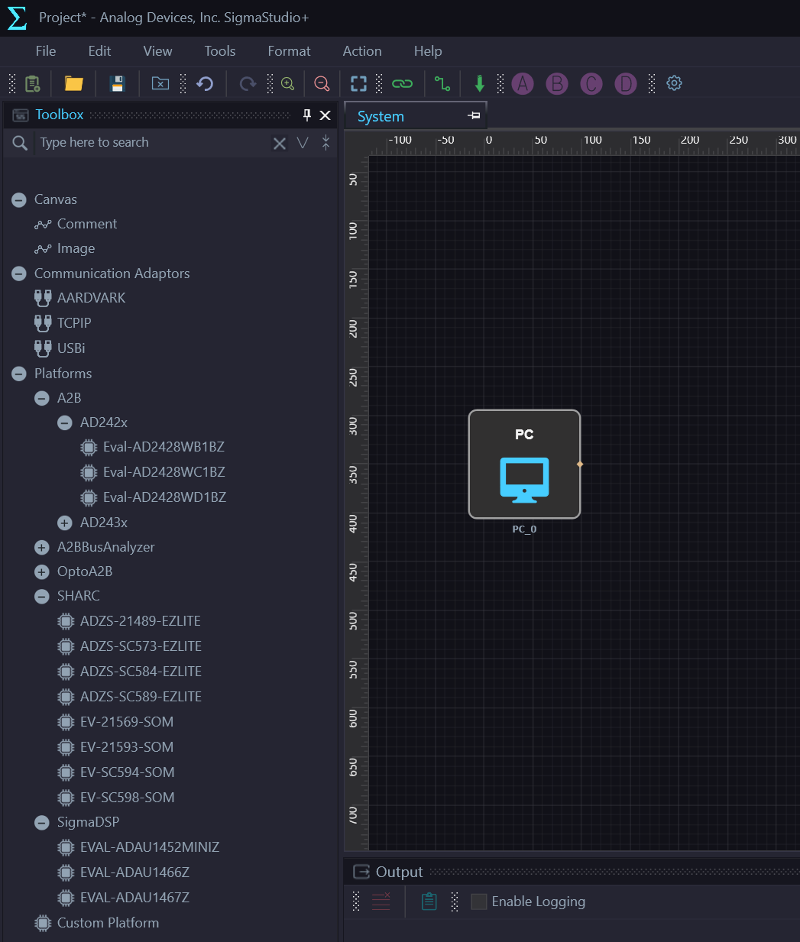Click the green link icon in toolbar

402,83
